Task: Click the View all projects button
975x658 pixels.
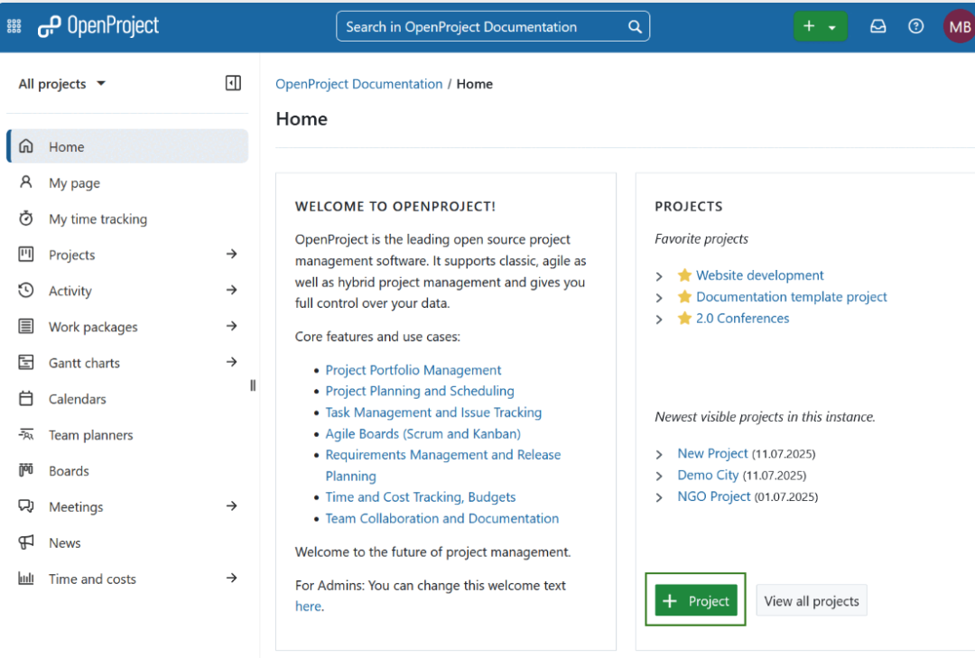Action: [x=812, y=601]
